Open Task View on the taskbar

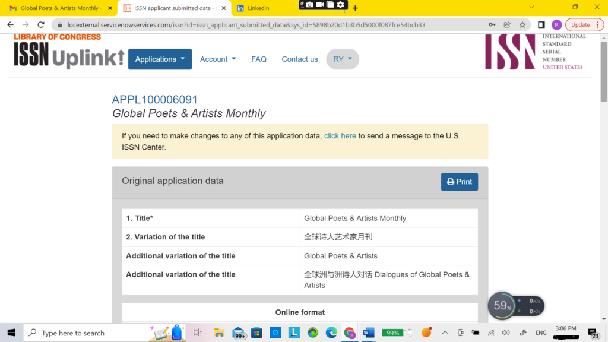(197, 332)
